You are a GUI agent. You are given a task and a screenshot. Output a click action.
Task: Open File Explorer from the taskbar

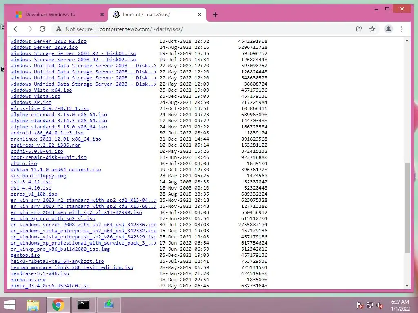tap(33, 305)
